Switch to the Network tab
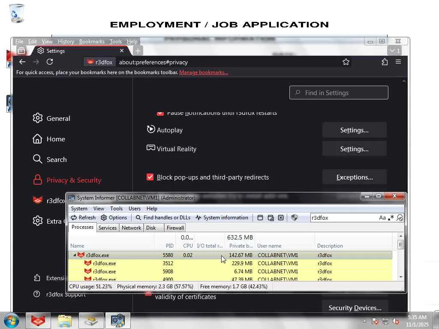This screenshot has width=439, height=329. point(131,228)
